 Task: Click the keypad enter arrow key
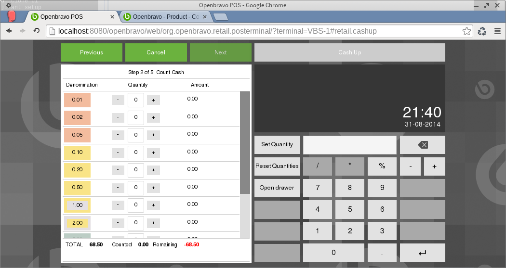tap(423, 253)
